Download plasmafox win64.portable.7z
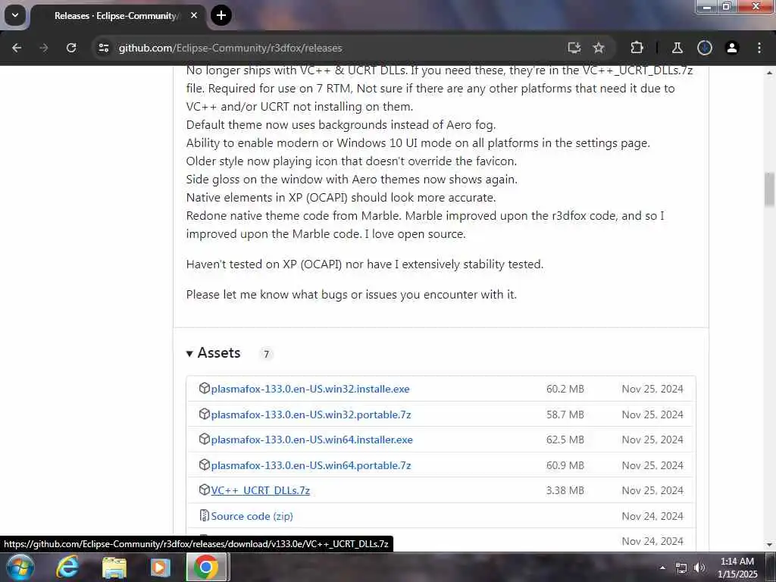 coord(311,466)
